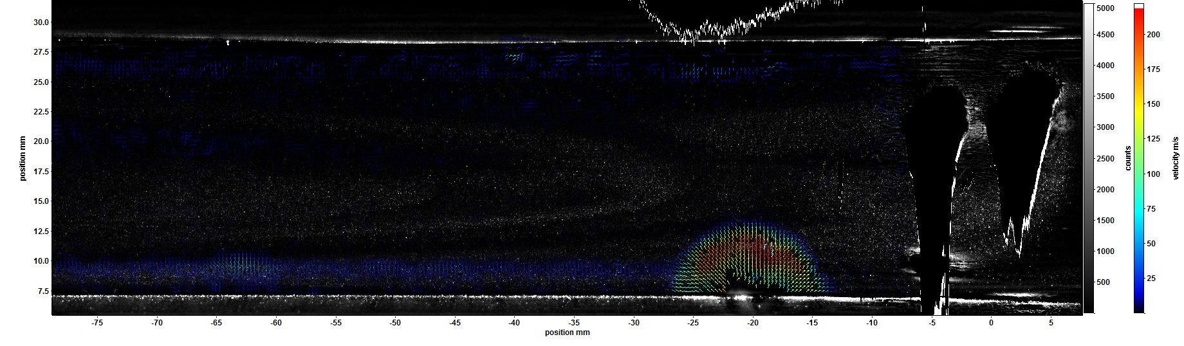Click the rainbow velocity color bar
Screen dimensions: 1184x346
tap(1139, 158)
